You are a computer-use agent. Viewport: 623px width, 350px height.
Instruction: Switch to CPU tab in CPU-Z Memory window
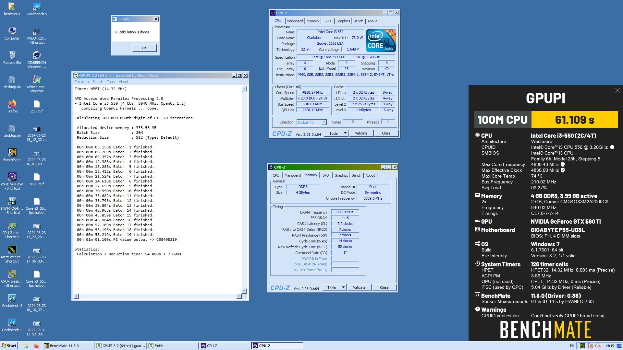click(x=276, y=175)
